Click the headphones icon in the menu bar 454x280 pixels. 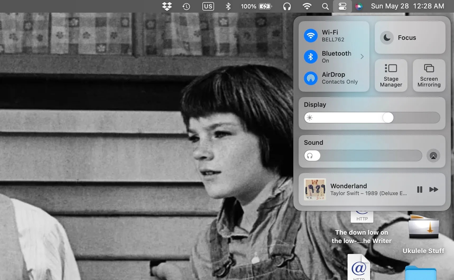click(x=287, y=6)
